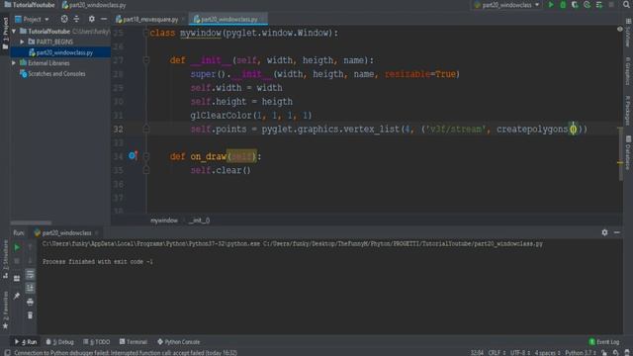Click the cursor position 32:64 in status bar

pos(477,353)
